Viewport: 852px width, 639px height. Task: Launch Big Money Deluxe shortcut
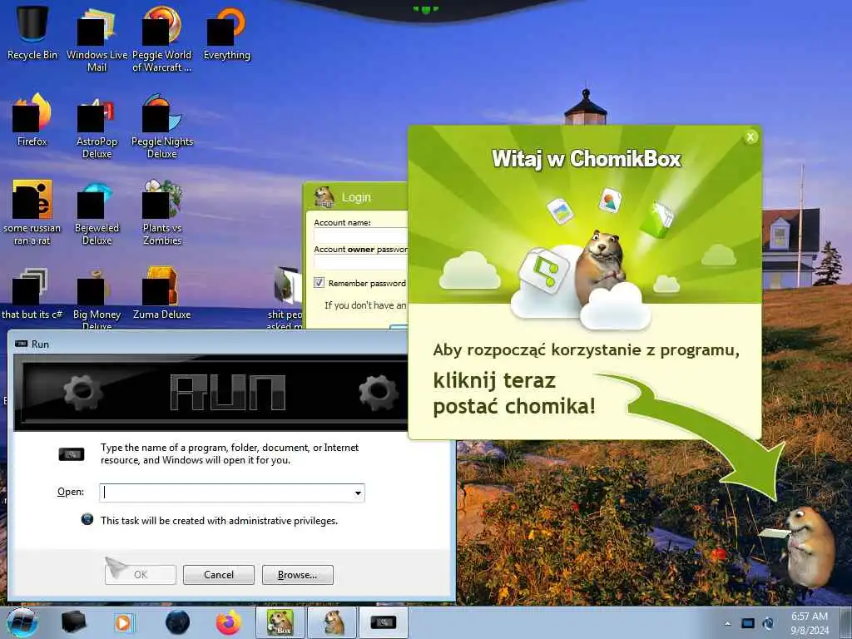97,298
